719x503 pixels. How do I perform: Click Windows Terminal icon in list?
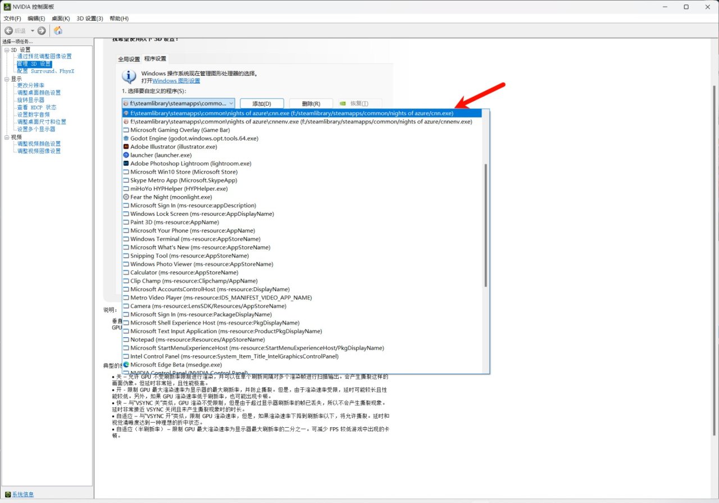(126, 239)
